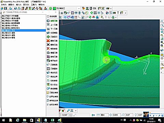Open Excel from the Windows taskbar
The image size is (164, 123).
[53, 120]
